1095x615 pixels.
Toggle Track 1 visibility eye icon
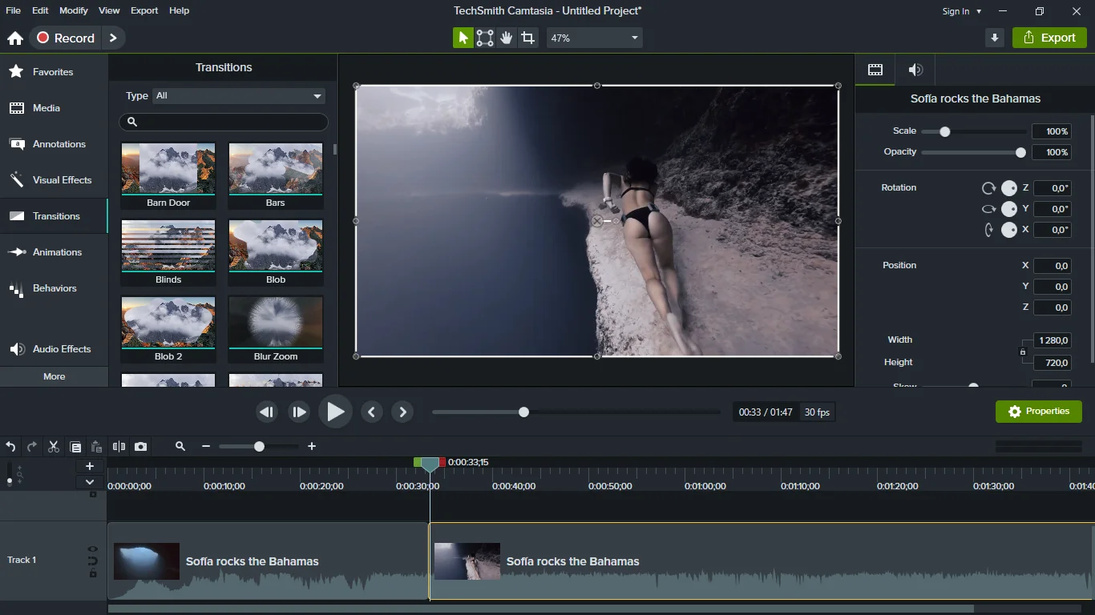93,549
